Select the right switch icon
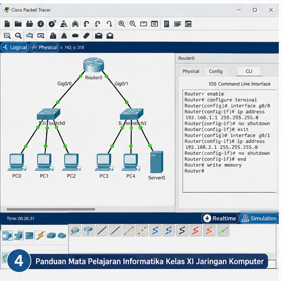282x281 pixels. pyautogui.click(x=132, y=114)
